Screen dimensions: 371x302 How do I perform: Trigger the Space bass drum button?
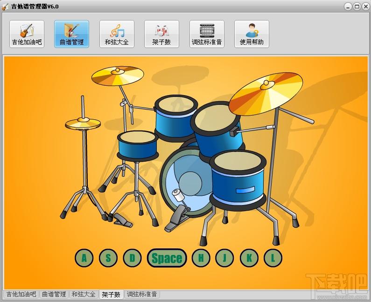pyautogui.click(x=167, y=258)
